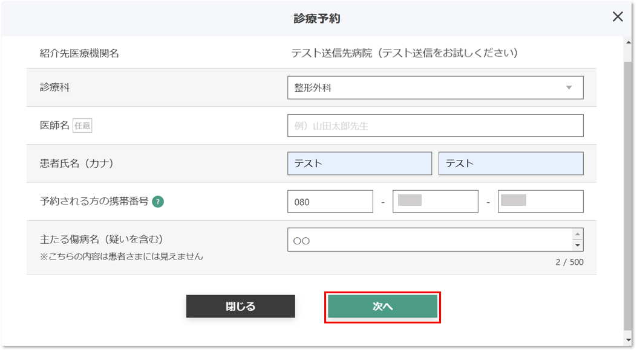Click the 閉じる button
Screen dimensions: 637x350
pyautogui.click(x=241, y=307)
